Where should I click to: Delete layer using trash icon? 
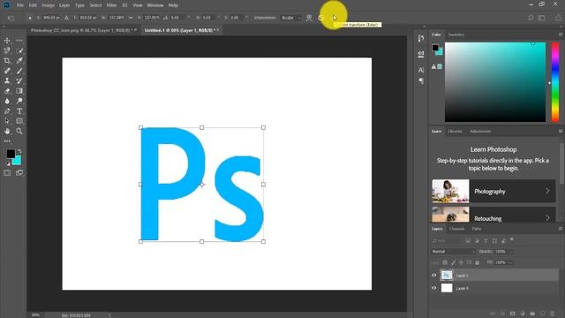552,314
